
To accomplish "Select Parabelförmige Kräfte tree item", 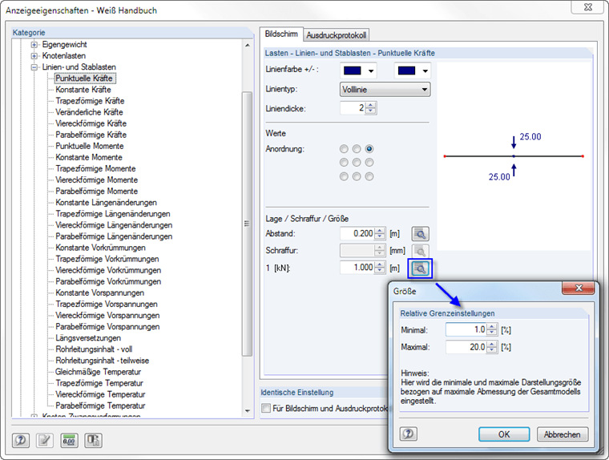I will (91, 135).
